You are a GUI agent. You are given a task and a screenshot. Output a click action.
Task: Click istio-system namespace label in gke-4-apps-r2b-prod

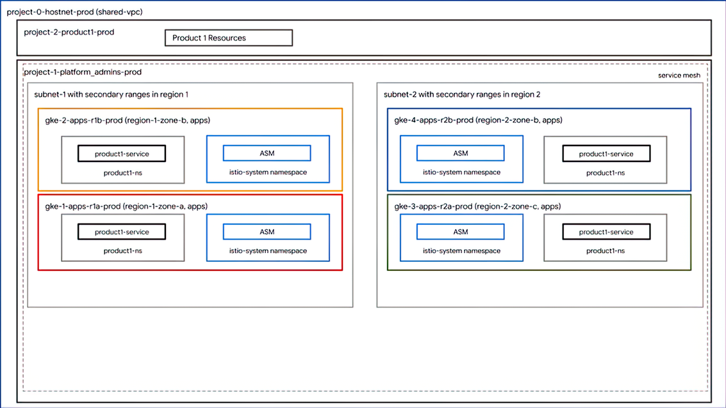pyautogui.click(x=461, y=172)
